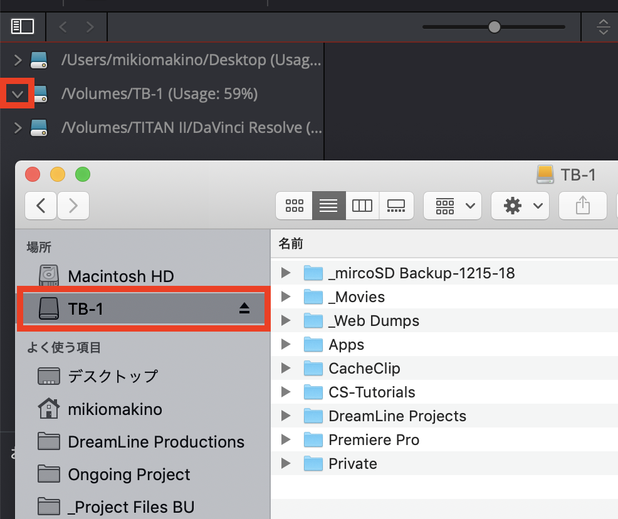
Task: Switch Finder to gallery view
Action: coord(396,206)
